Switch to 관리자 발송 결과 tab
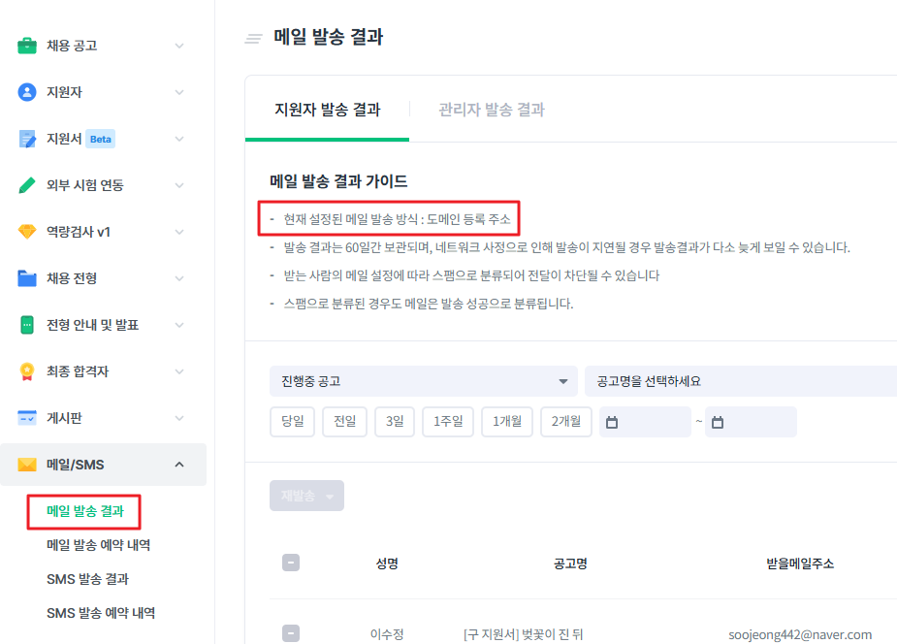The height and width of the screenshot is (644, 897). pos(492,110)
